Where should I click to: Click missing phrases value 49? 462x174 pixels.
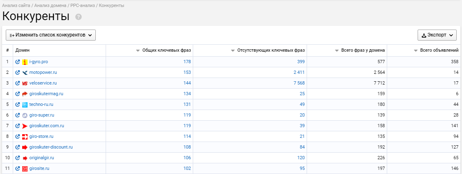(302, 105)
